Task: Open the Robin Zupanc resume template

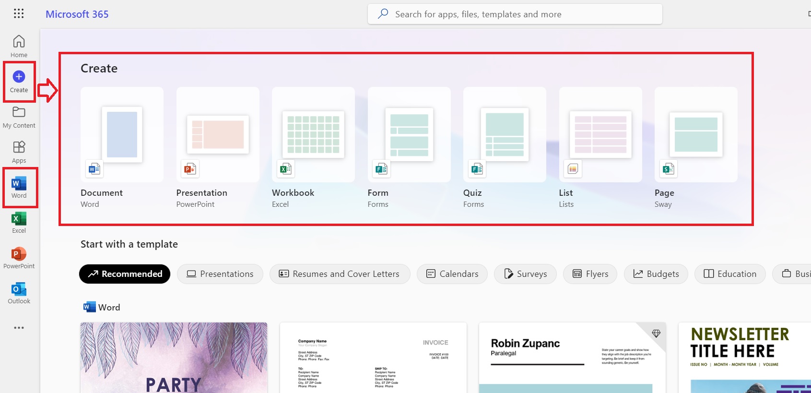Action: click(x=573, y=357)
